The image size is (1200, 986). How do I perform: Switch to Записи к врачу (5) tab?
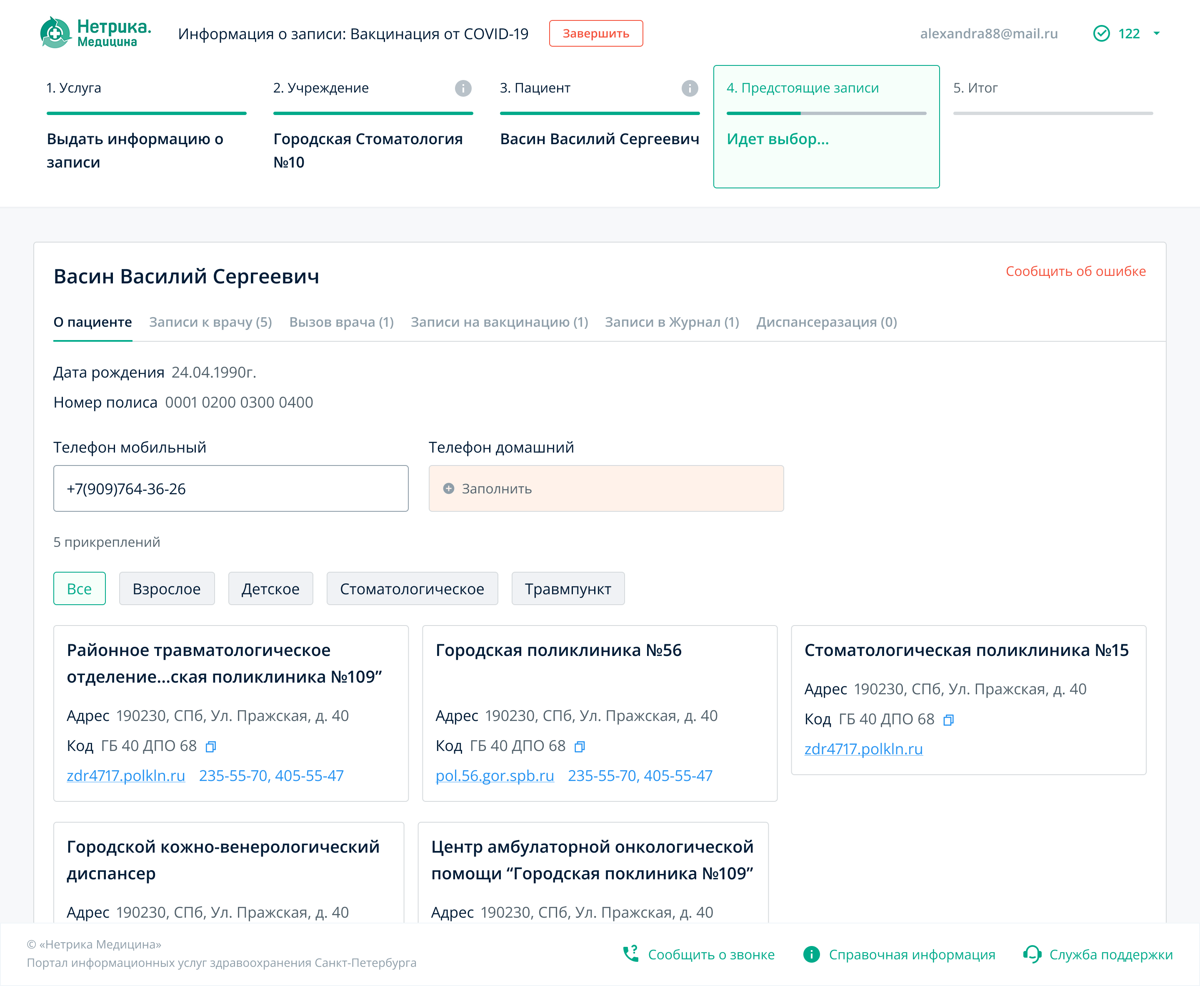(210, 322)
